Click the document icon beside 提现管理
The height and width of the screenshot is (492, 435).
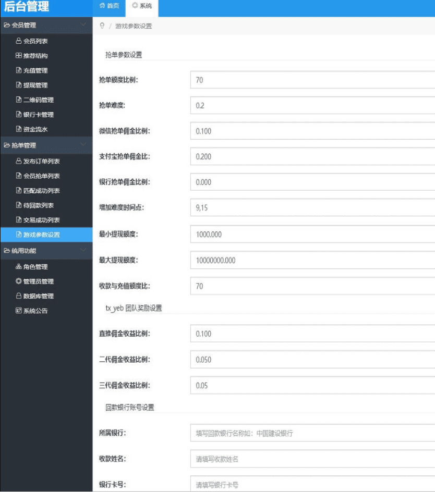click(x=19, y=85)
